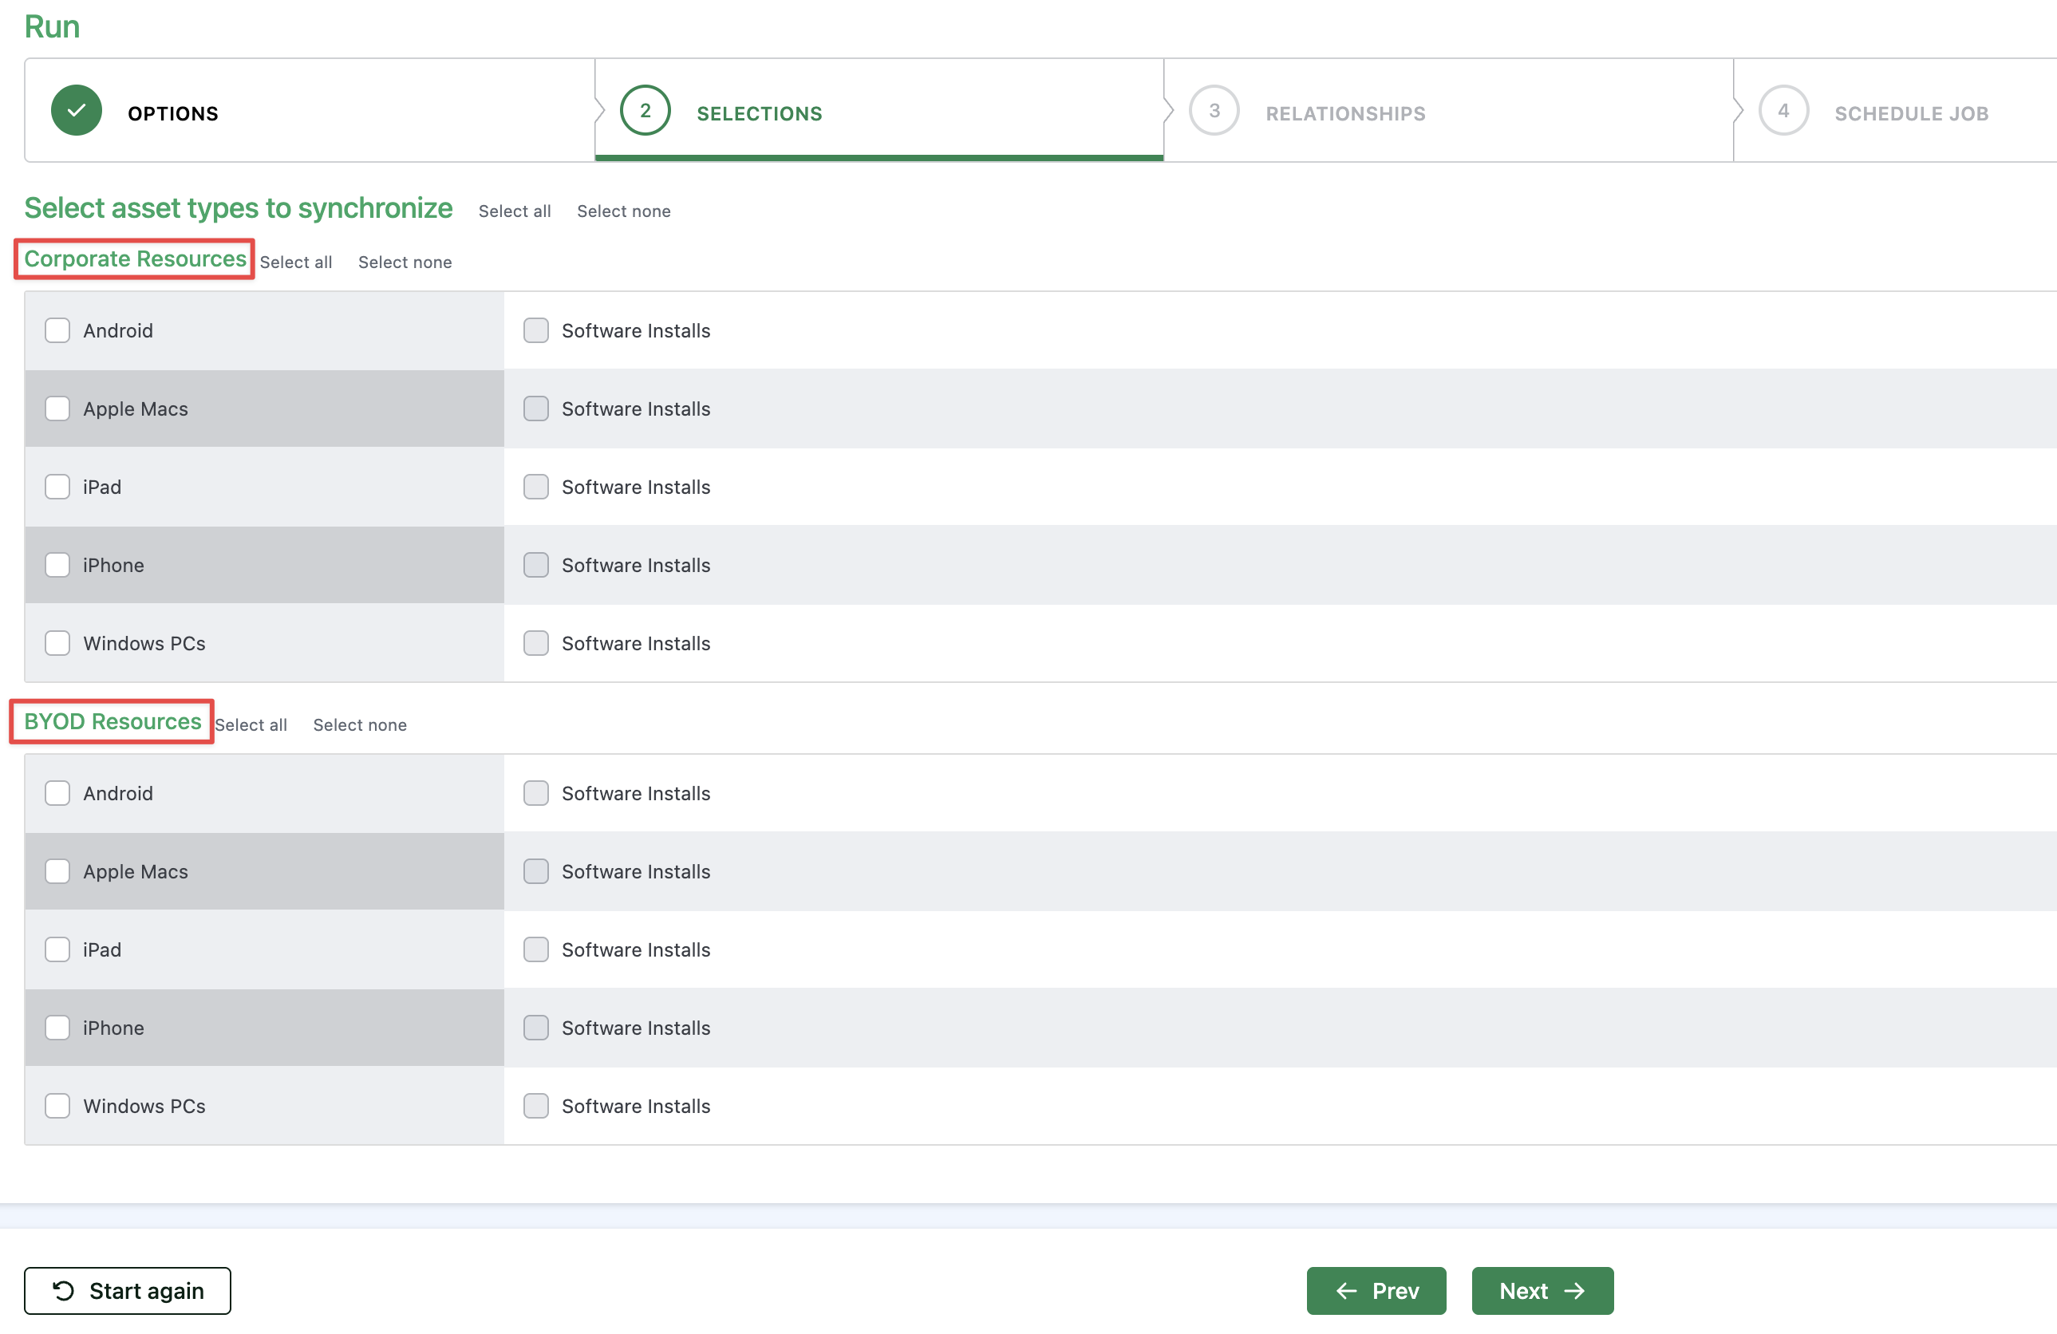Screen dimensions: 2057x1334
Task: Check Apple Macs under Corporate Resources
Action: pyautogui.click(x=57, y=408)
